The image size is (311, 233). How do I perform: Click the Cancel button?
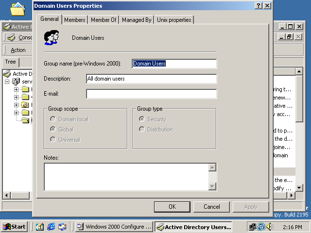(212, 207)
